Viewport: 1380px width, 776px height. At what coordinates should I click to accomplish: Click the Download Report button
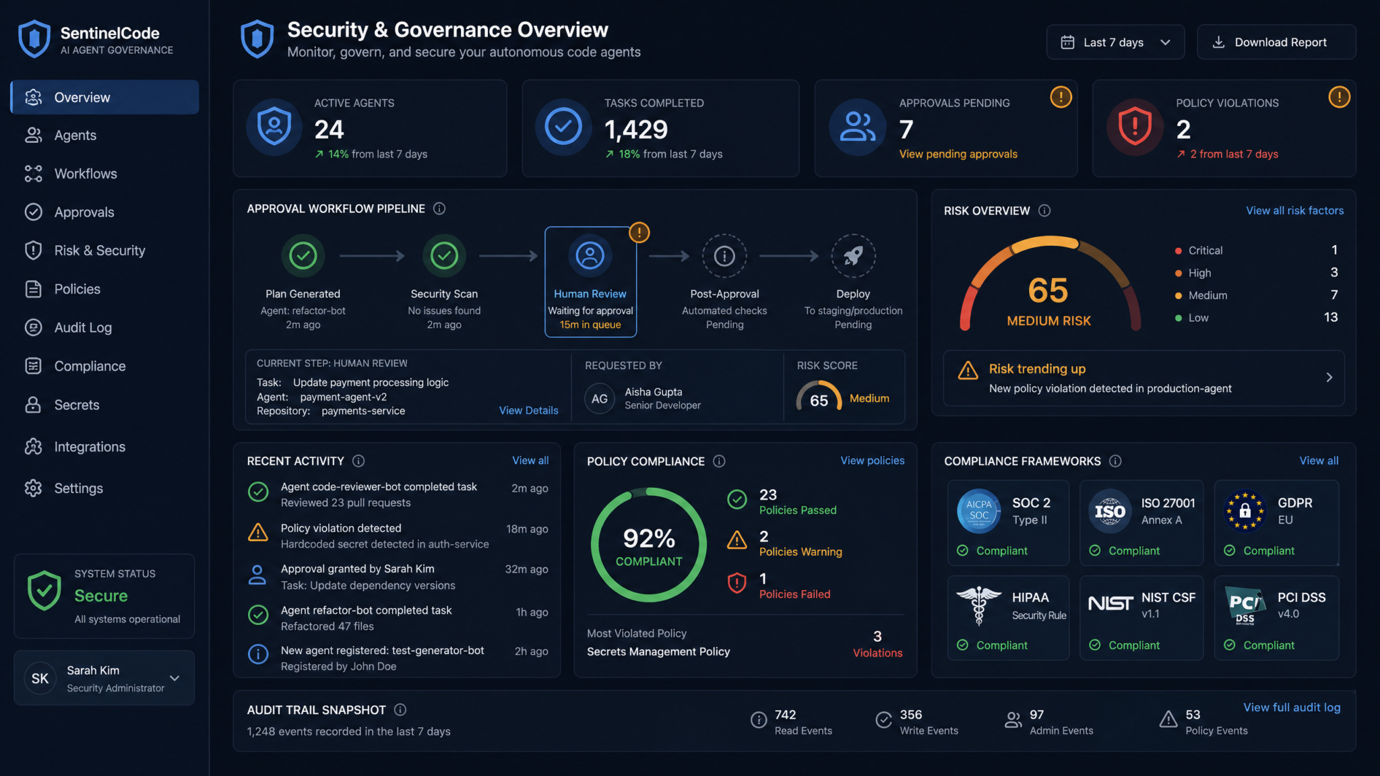click(x=1276, y=42)
